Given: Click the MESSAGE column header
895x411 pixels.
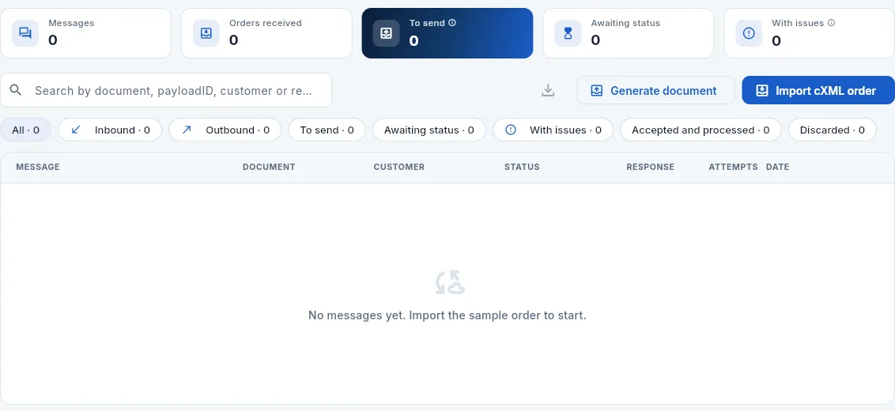Looking at the screenshot, I should (38, 168).
